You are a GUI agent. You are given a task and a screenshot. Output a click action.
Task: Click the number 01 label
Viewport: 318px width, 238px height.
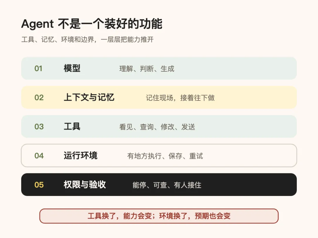click(38, 68)
